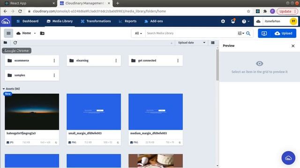Click the asset grid vertical scrollbar
This screenshot has width=300, height=168.
click(x=217, y=65)
